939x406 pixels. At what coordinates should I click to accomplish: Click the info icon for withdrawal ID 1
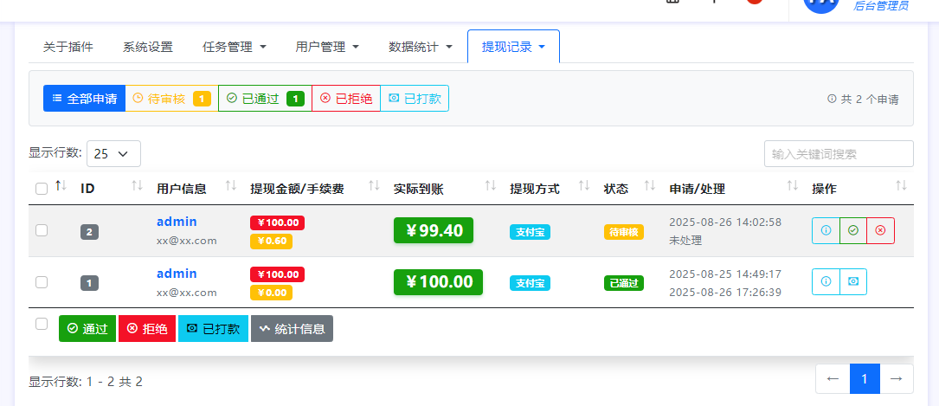click(826, 282)
